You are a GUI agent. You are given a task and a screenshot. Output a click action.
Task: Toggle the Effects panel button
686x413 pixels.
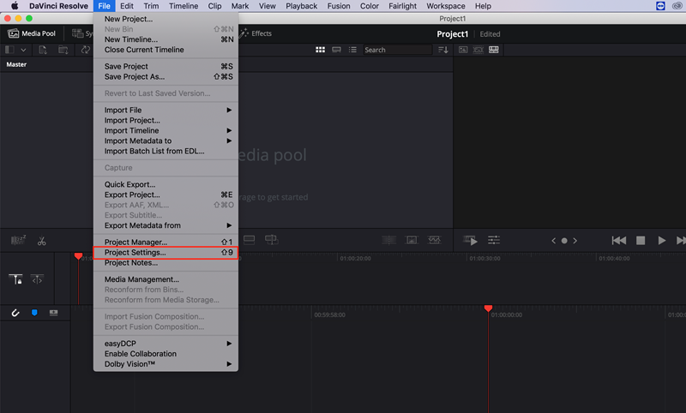256,33
